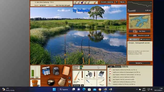Select the left fishing rod on shore
This screenshot has height=92, width=164.
[65, 49]
